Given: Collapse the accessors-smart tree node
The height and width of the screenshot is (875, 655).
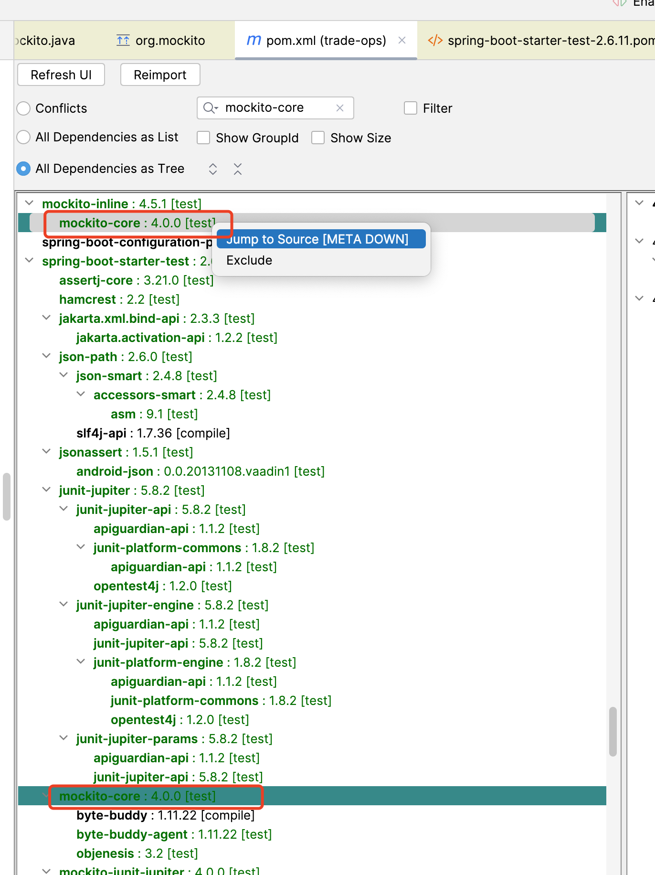Looking at the screenshot, I should tap(81, 395).
